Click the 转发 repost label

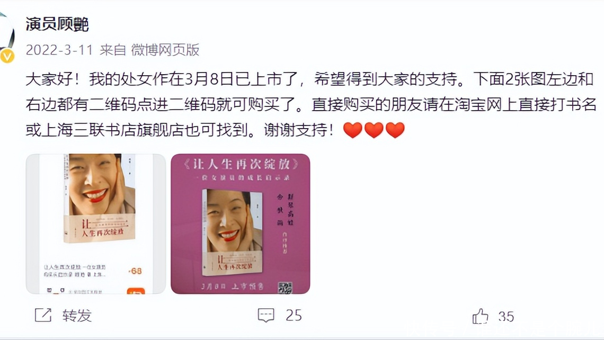click(x=77, y=315)
